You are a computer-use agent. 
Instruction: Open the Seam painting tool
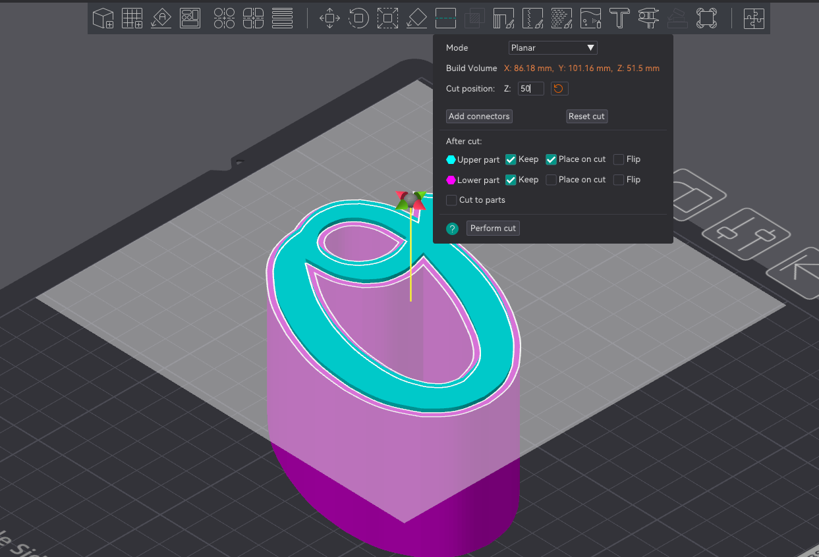point(532,18)
